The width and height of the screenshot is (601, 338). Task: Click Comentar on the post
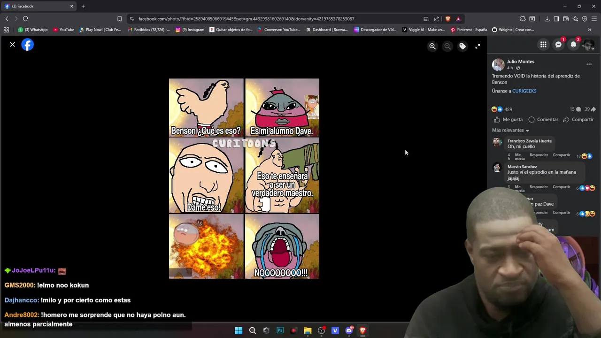pyautogui.click(x=543, y=120)
